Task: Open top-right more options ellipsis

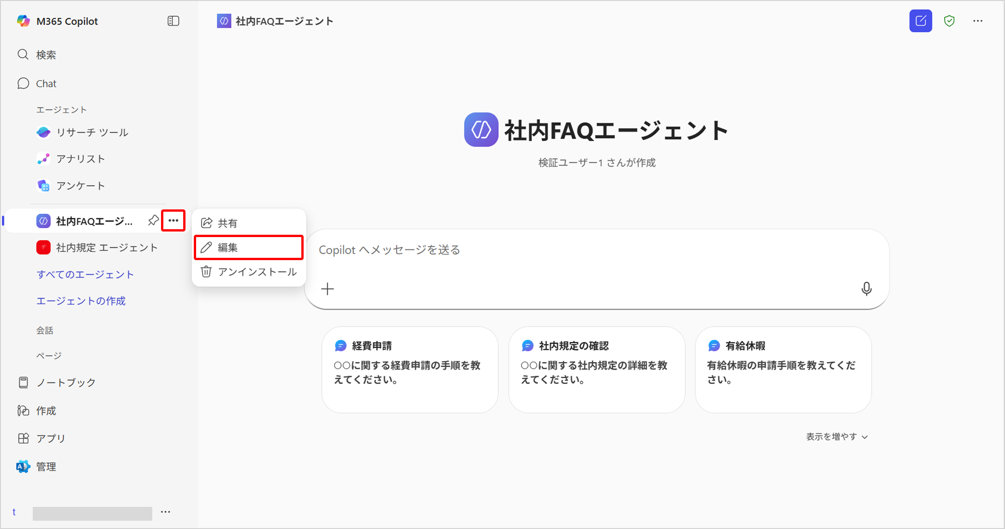Action: click(977, 21)
